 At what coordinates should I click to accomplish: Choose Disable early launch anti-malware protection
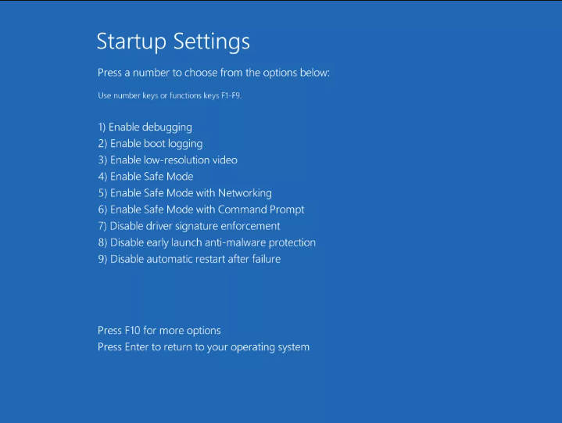[x=207, y=242]
